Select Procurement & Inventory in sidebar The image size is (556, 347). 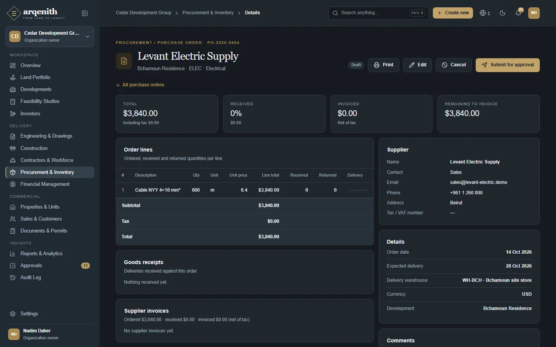point(50,172)
